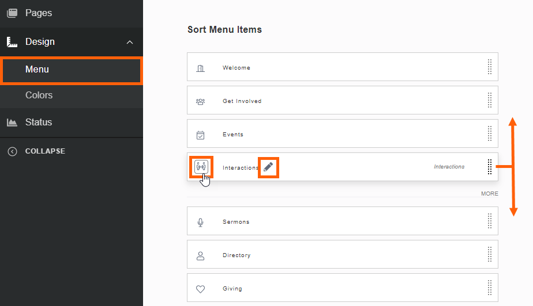Image resolution: width=533 pixels, height=306 pixels.
Task: Click the drag handle on Sermons row
Action: point(489,221)
